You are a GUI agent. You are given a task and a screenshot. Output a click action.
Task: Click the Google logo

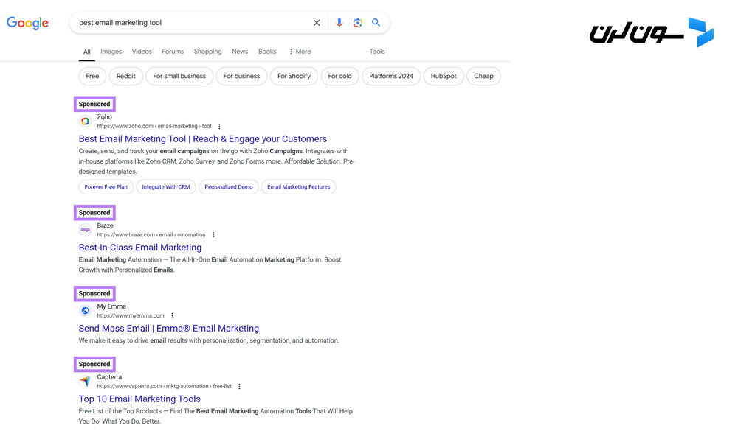[x=27, y=23]
